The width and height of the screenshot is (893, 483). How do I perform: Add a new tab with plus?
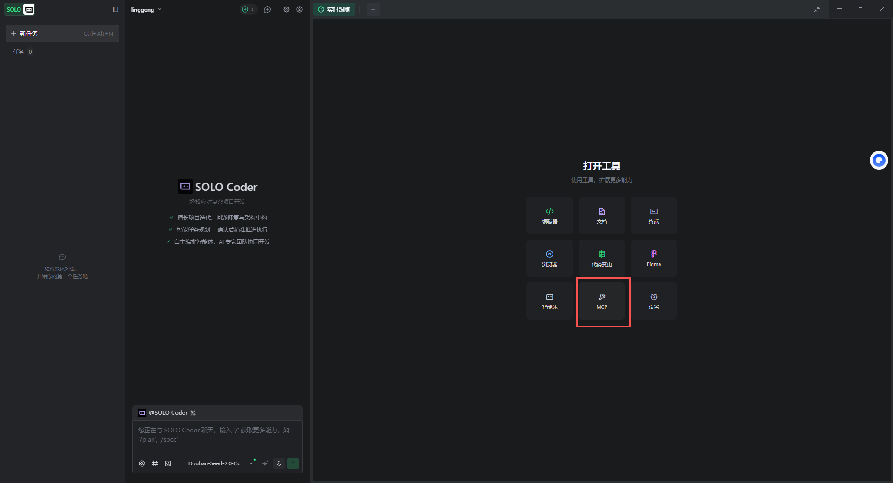[x=373, y=9]
